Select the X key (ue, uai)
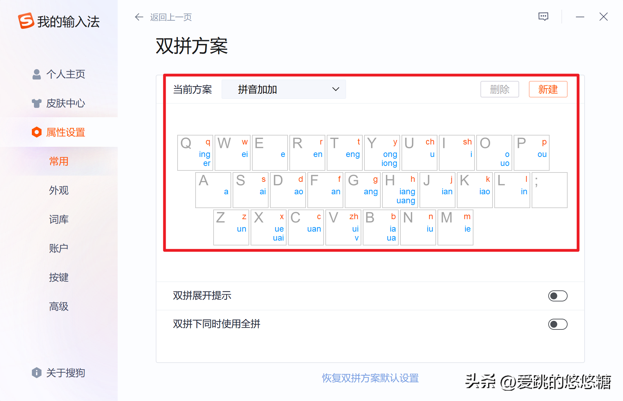 pyautogui.click(x=269, y=227)
